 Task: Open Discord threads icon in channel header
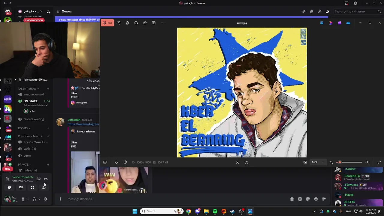(304, 11)
